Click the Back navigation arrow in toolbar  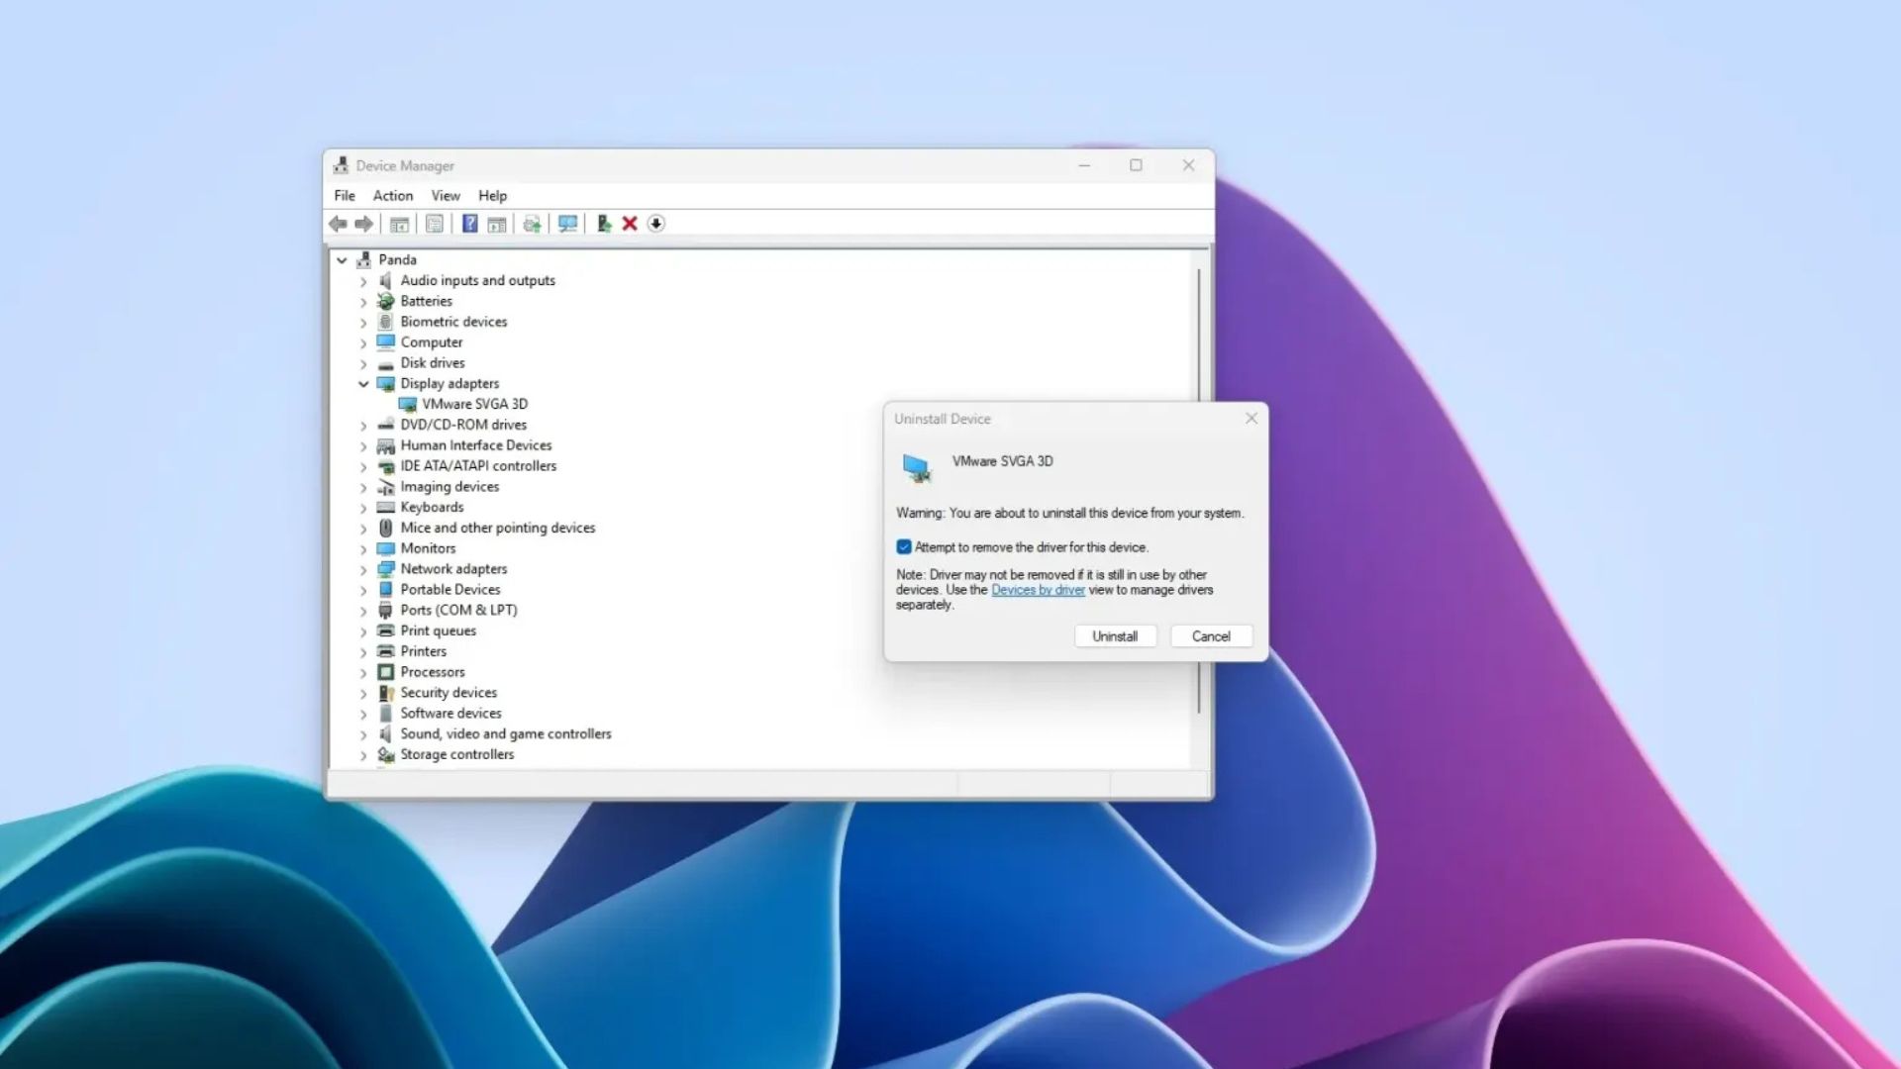[337, 224]
